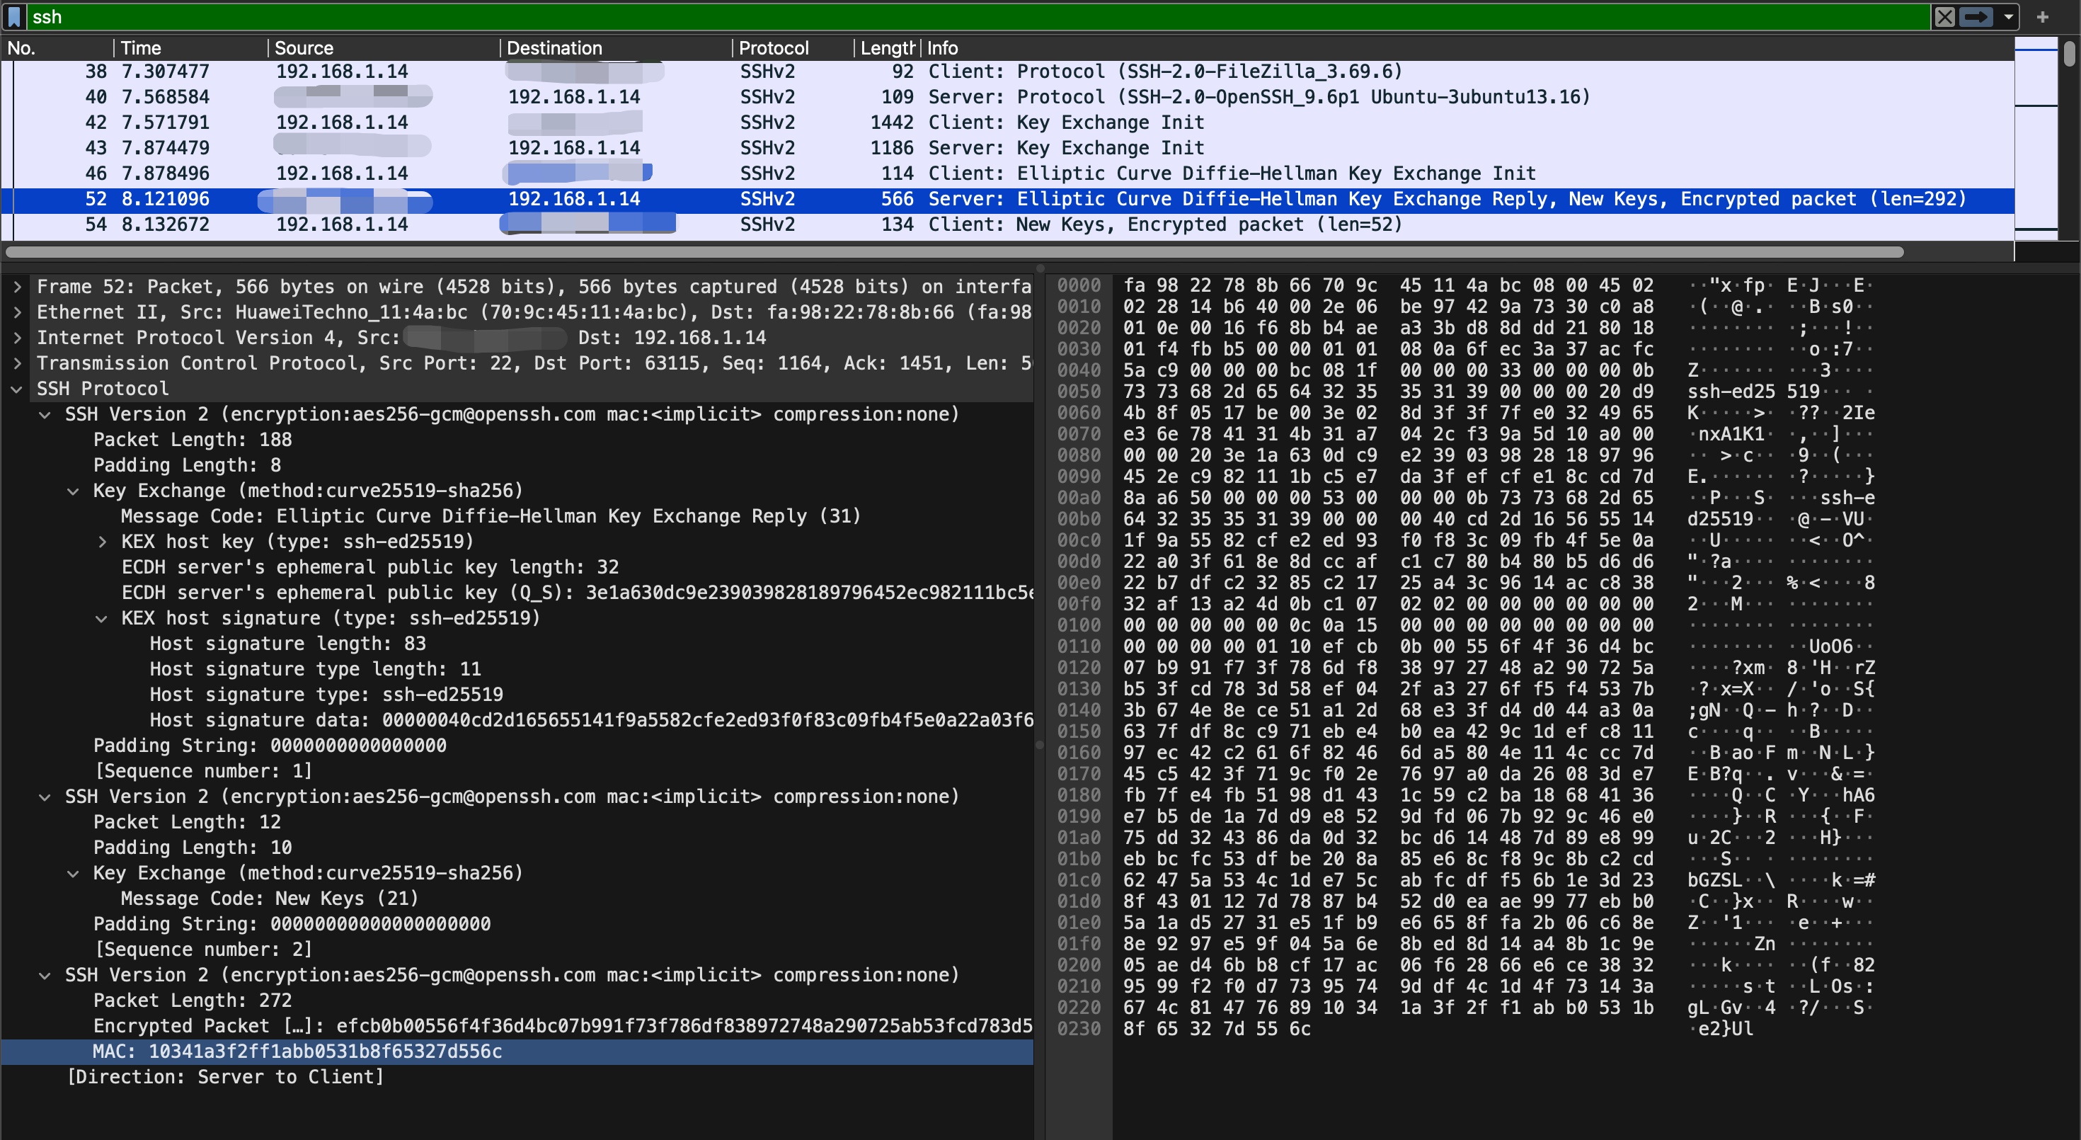This screenshot has width=2081, height=1140.
Task: Collapse the SSH Protocol tree node
Action: pyautogui.click(x=17, y=389)
